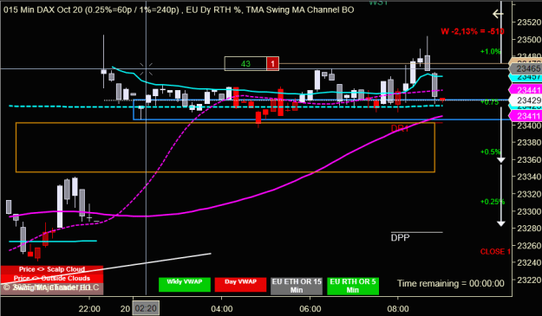Click the 23500 price axis value

click(x=529, y=40)
